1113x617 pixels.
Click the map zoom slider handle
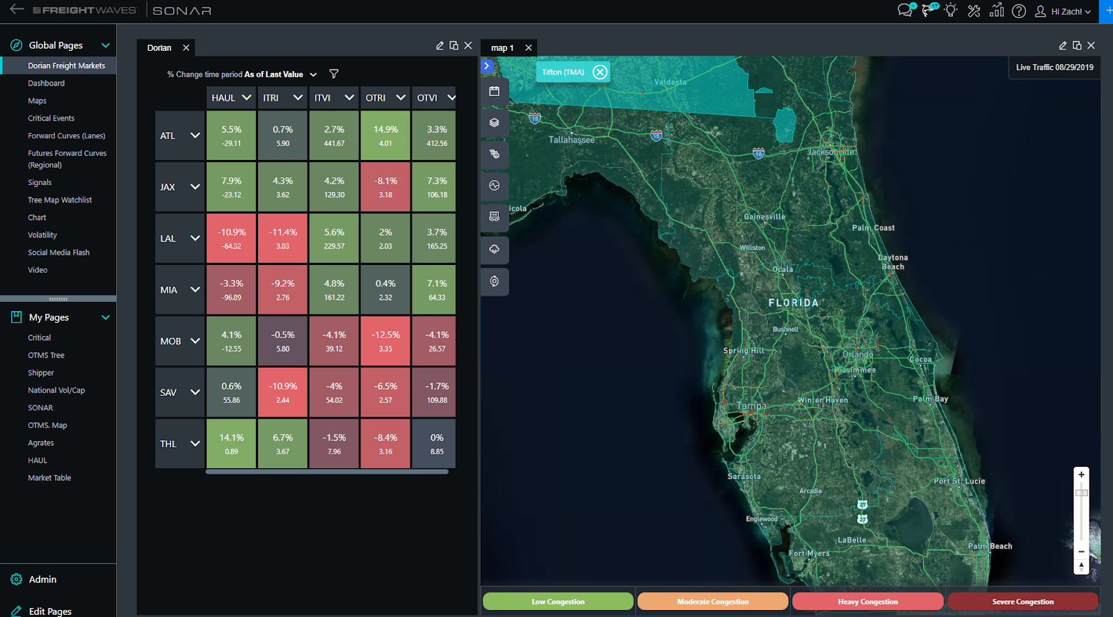[x=1081, y=493]
